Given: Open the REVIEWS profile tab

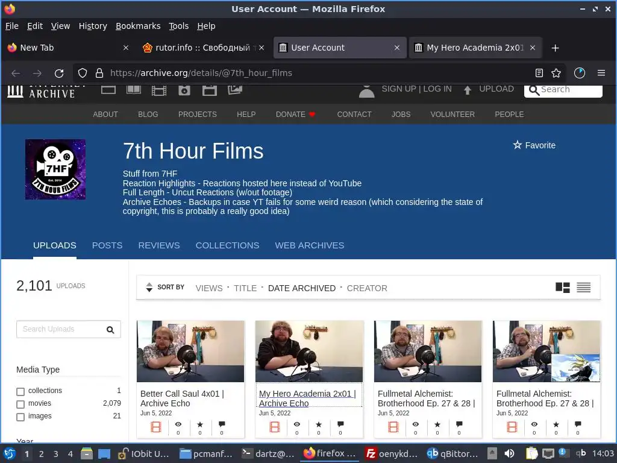Looking at the screenshot, I should (x=159, y=245).
